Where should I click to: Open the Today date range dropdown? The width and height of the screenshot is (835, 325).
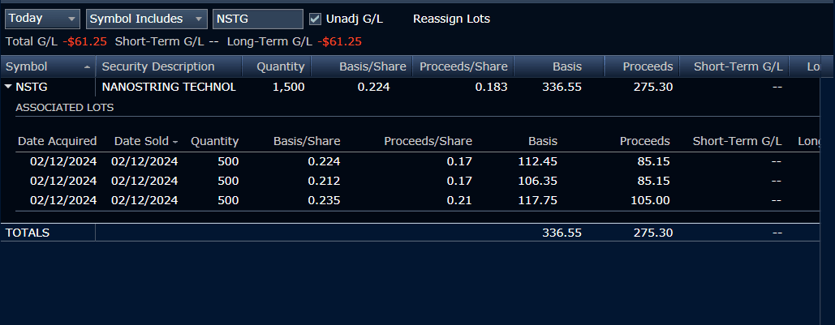coord(42,19)
